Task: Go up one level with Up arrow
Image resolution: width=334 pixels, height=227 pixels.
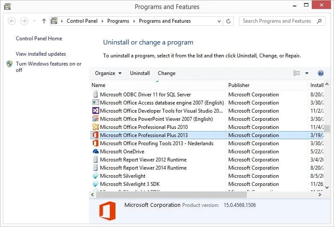Action: point(44,21)
